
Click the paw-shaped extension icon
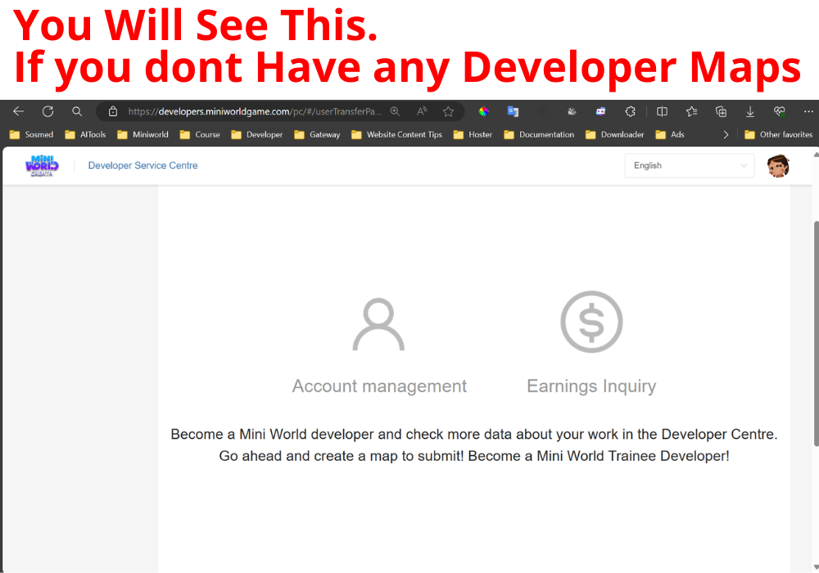pyautogui.click(x=572, y=111)
